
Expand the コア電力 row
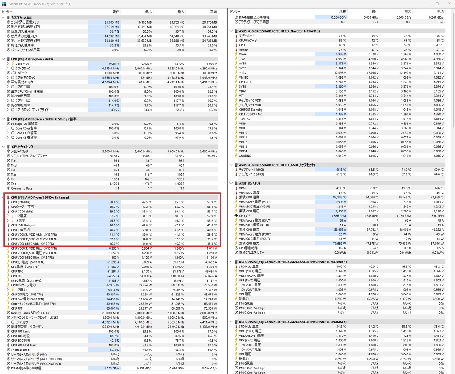click(8, 290)
